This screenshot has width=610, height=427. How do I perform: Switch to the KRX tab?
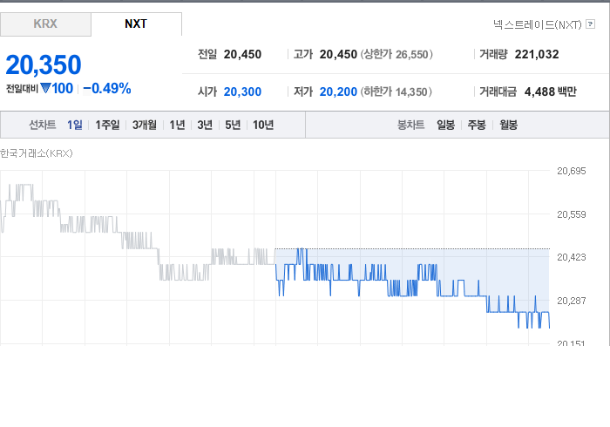pos(45,24)
